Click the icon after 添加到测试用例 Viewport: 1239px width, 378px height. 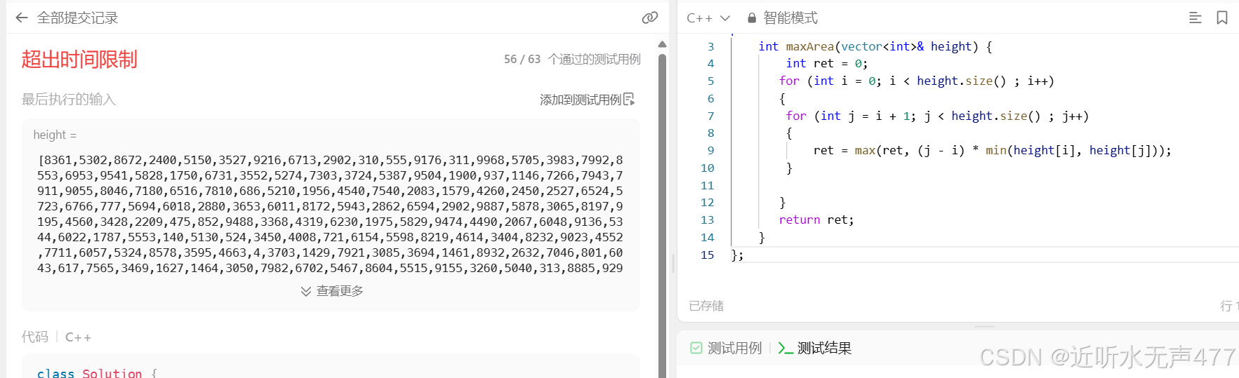629,100
